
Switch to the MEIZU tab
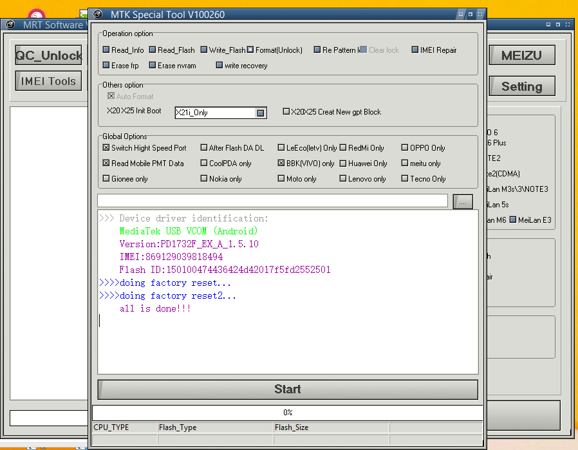click(521, 55)
